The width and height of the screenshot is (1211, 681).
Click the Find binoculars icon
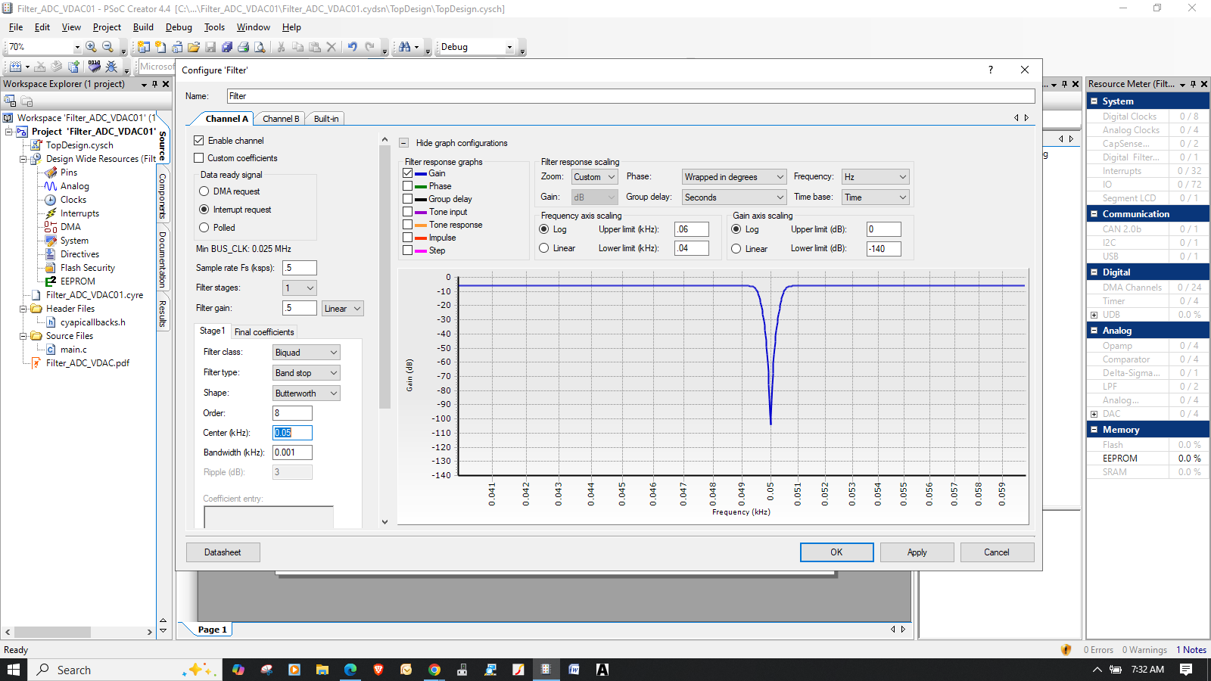(x=405, y=47)
